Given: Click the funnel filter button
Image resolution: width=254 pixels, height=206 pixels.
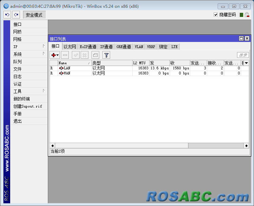Looking at the screenshot, I should tap(106, 55).
